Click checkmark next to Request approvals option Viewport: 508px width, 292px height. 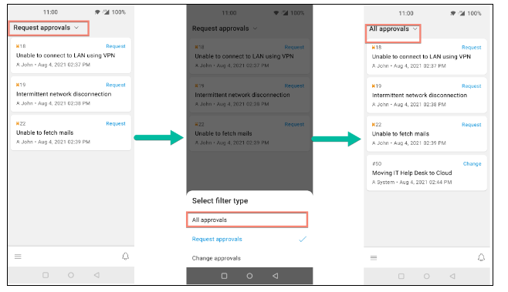click(x=303, y=240)
